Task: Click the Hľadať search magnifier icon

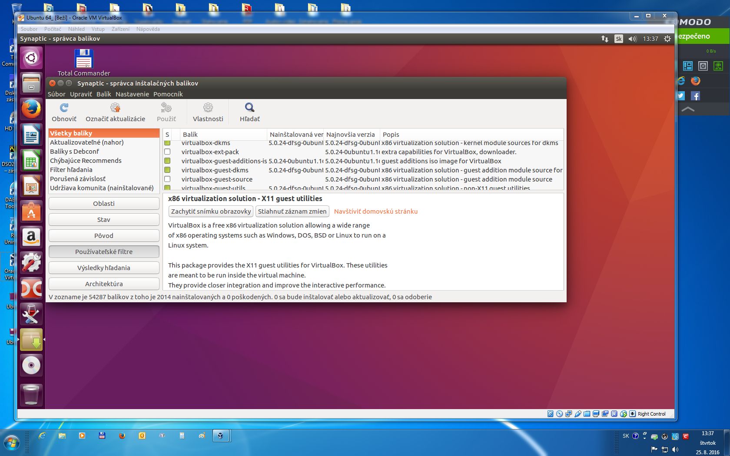Action: tap(250, 108)
